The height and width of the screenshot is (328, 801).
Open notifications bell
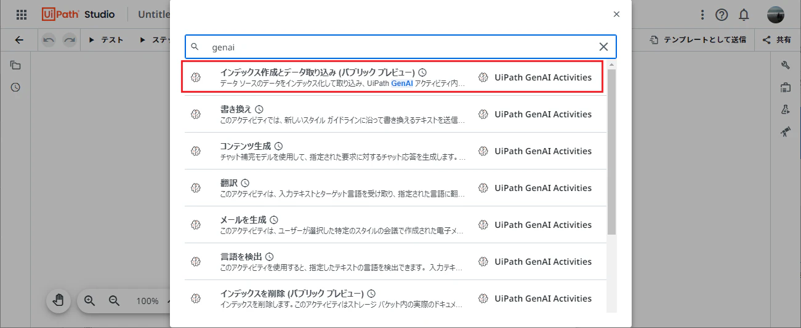[x=744, y=15]
